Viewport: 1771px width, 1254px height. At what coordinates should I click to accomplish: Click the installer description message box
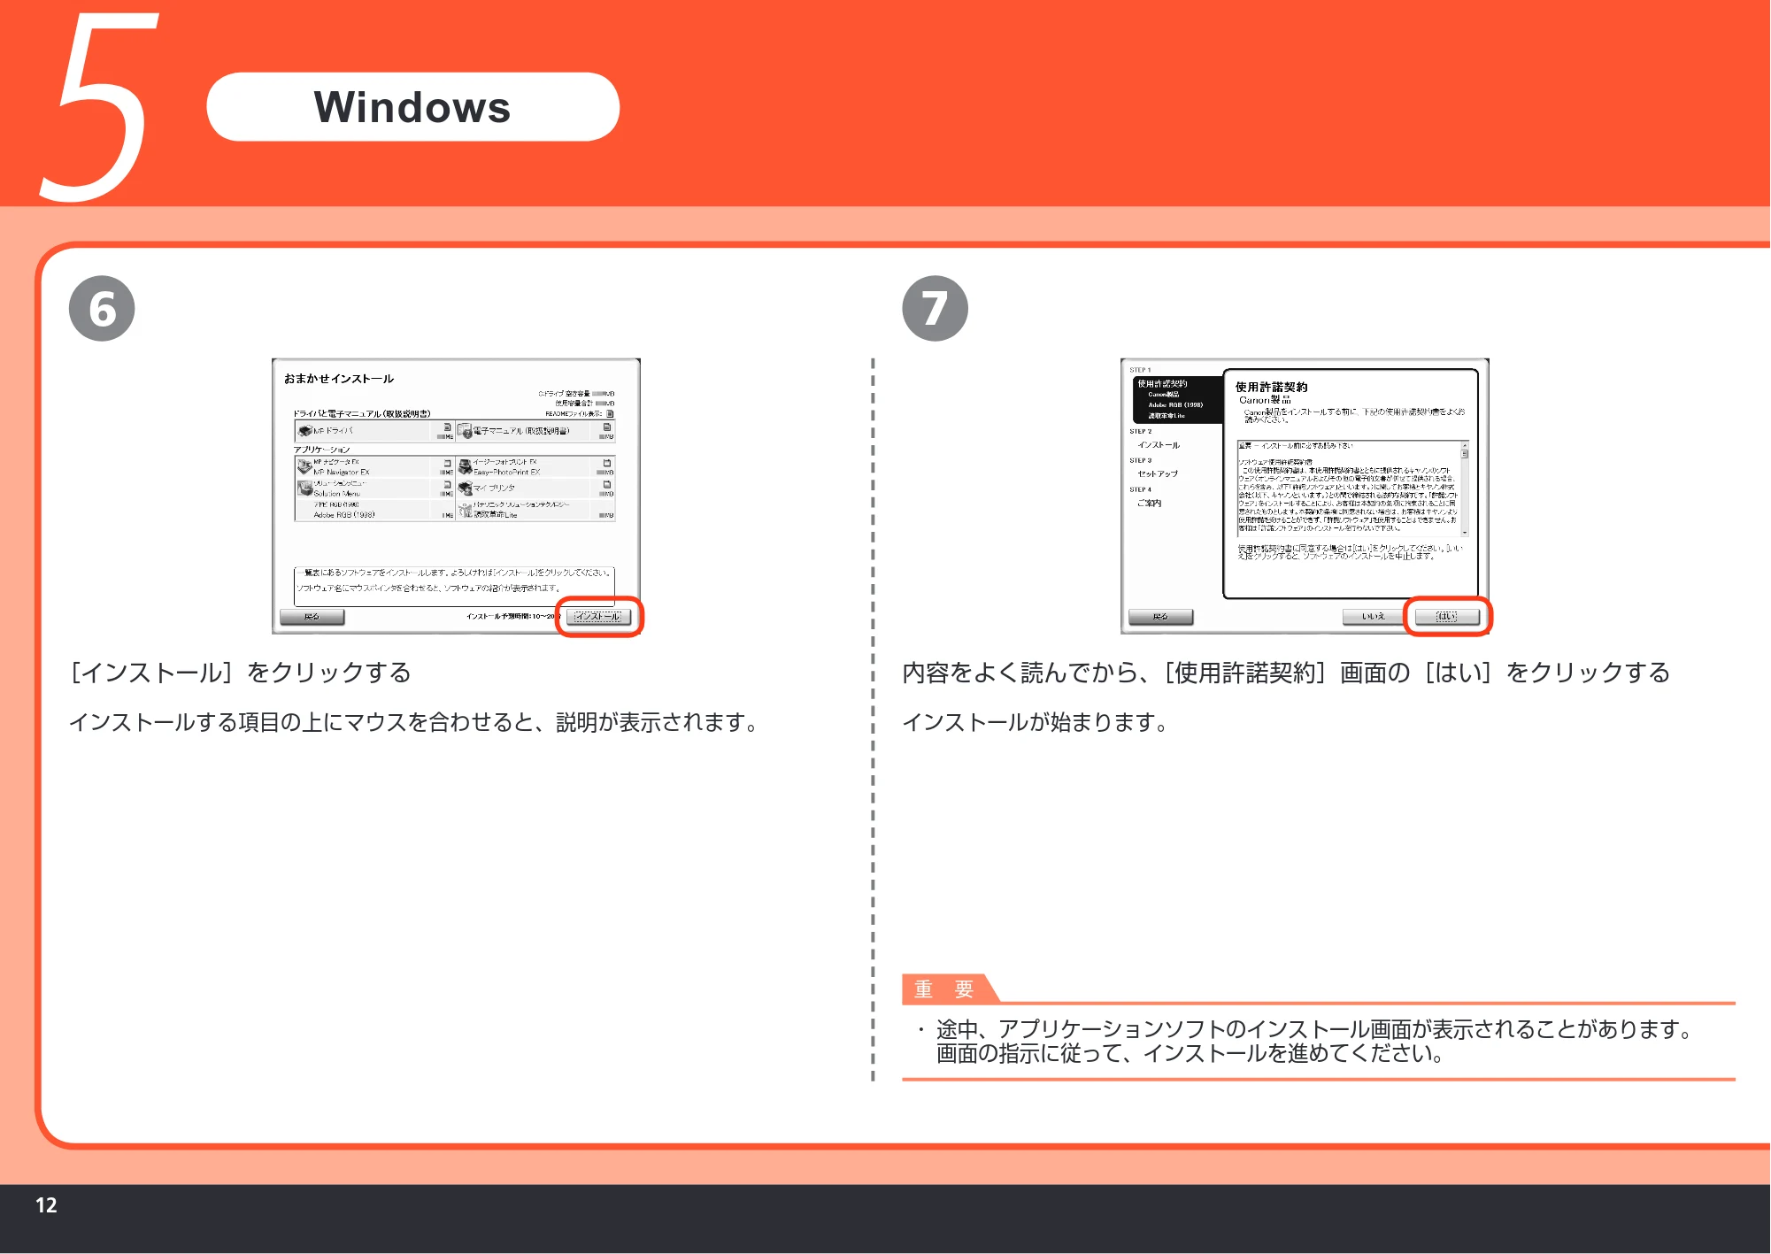[x=454, y=587]
